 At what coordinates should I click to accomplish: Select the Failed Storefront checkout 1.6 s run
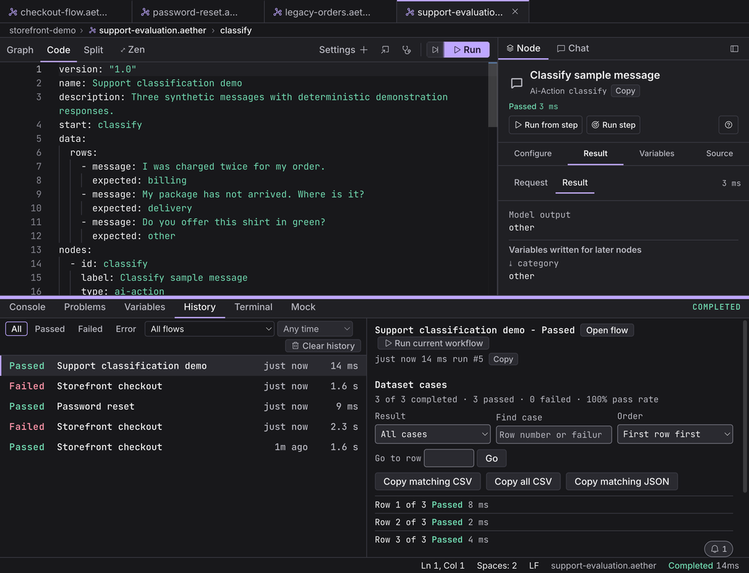point(183,386)
